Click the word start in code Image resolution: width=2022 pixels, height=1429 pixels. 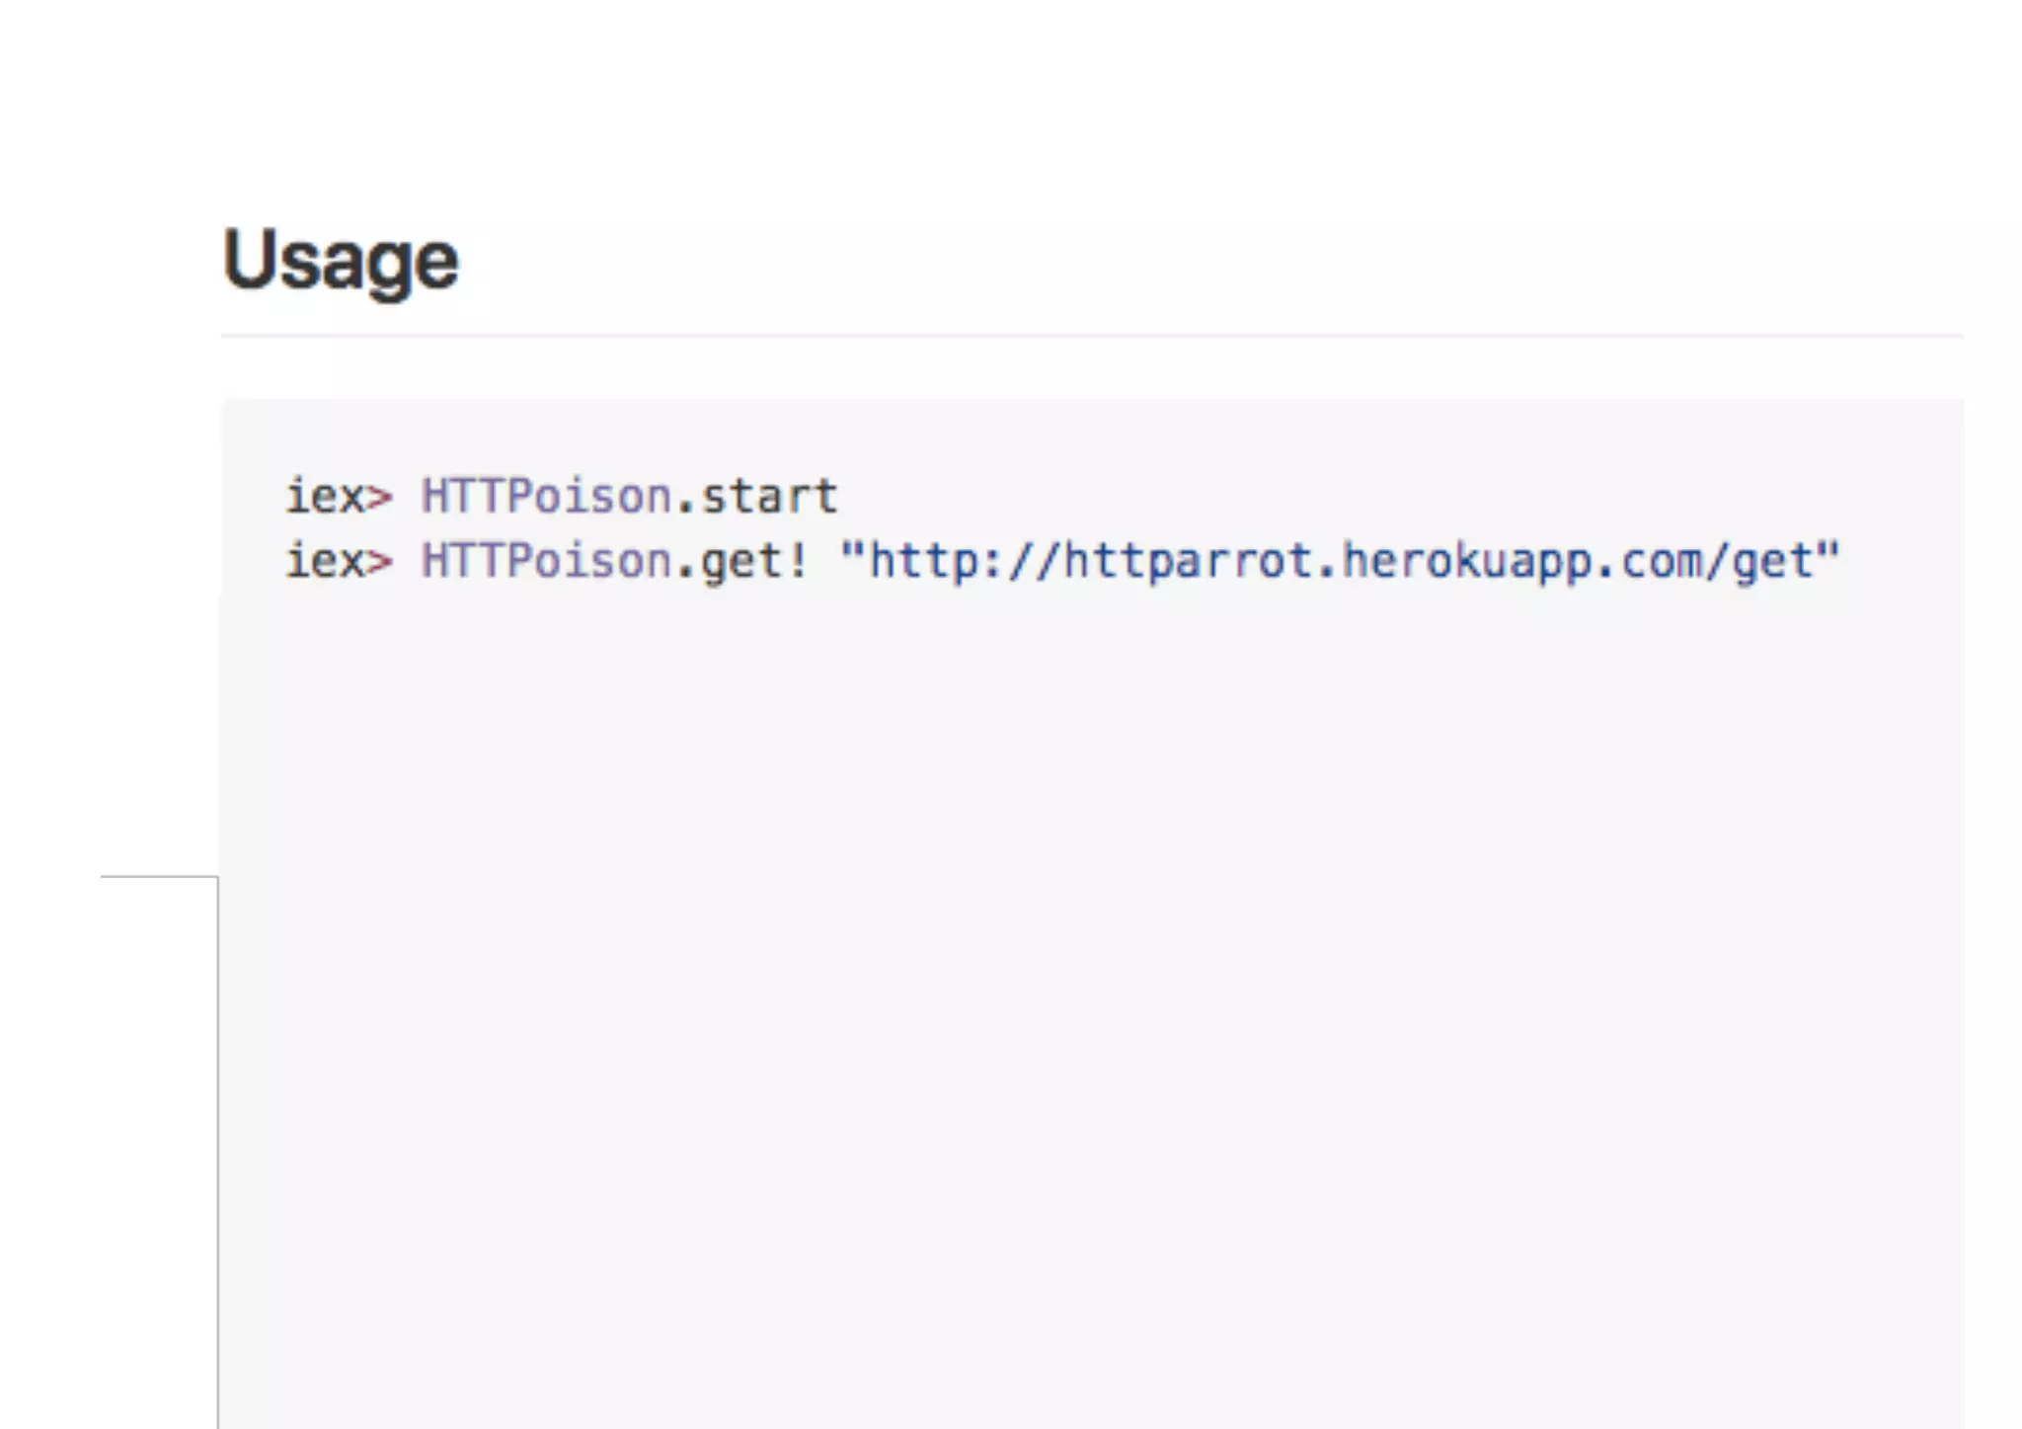[769, 496]
